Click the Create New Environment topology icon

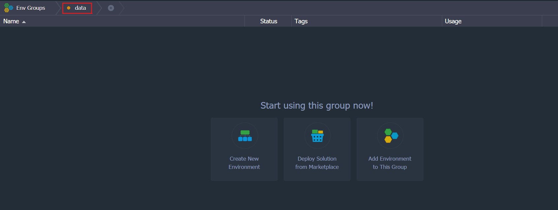245,136
